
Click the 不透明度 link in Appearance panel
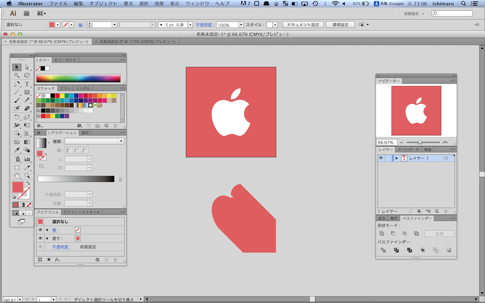point(61,247)
